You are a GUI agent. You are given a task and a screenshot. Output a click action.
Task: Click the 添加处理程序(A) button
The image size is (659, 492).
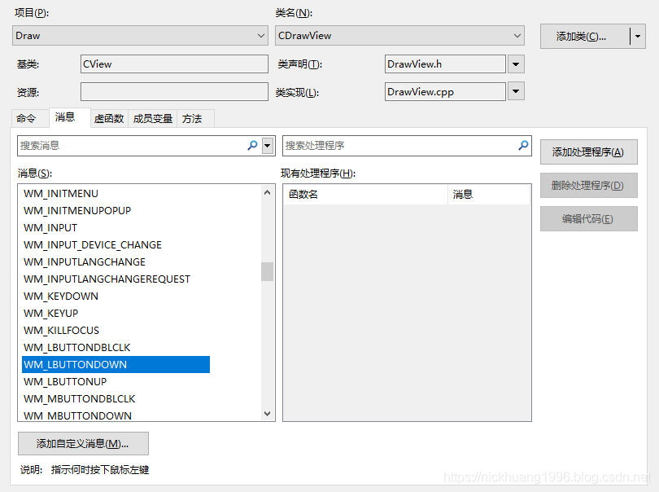coord(588,152)
